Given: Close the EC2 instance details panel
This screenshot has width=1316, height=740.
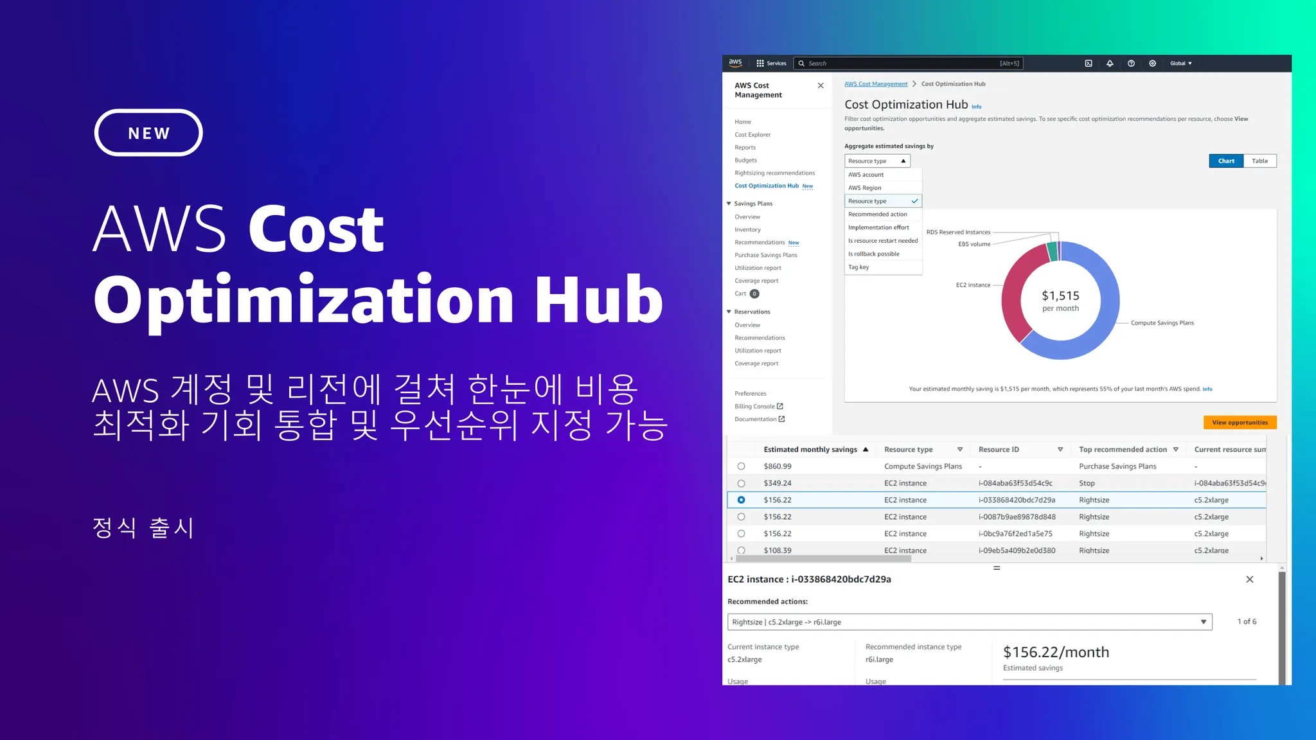Looking at the screenshot, I should click(1250, 579).
